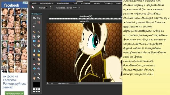
Task: Click the yellow sticky note text
Action: 146,37
